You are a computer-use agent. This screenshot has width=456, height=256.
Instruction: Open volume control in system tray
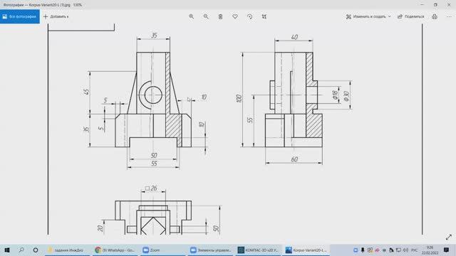pos(405,250)
